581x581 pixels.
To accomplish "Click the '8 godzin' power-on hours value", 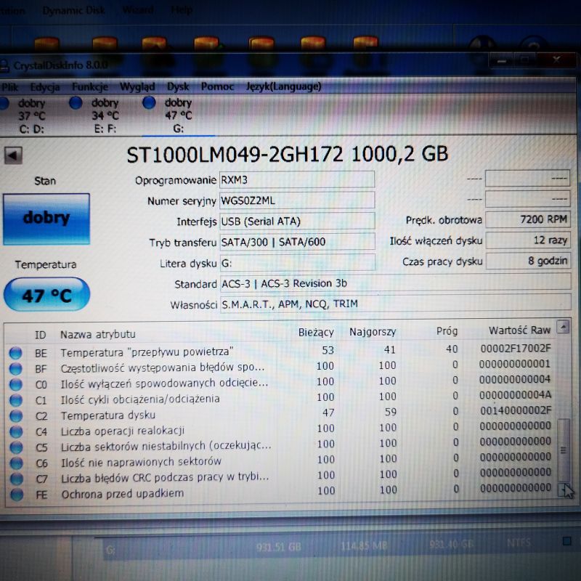I will [528, 261].
